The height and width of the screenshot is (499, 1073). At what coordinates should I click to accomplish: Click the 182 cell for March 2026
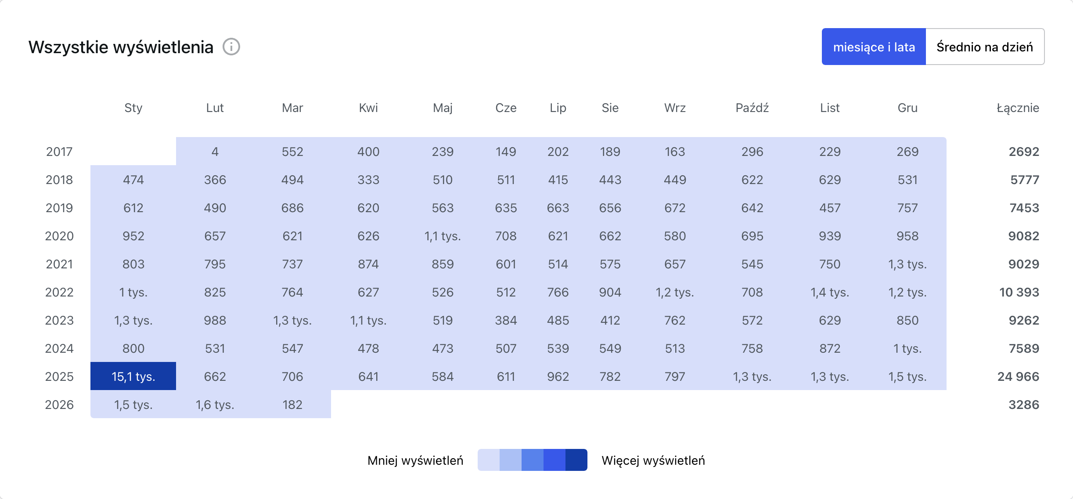pyautogui.click(x=292, y=405)
